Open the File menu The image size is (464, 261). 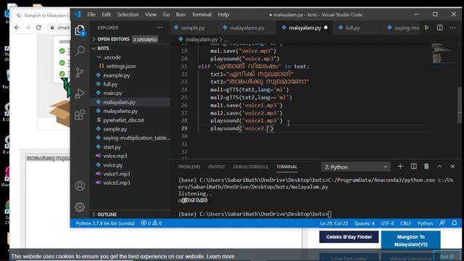pyautogui.click(x=91, y=14)
